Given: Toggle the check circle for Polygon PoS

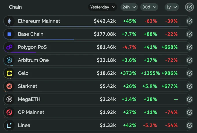Looking at the screenshot, I should pyautogui.click(x=189, y=47).
